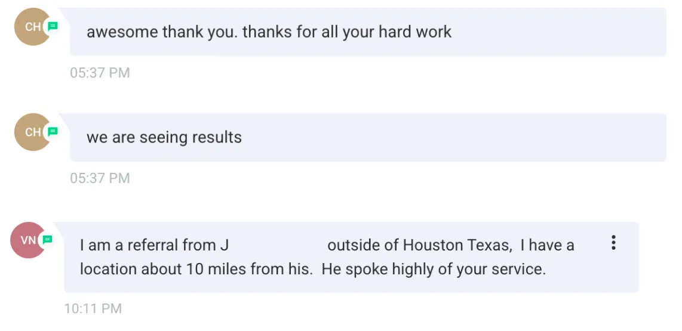682x331 pixels.
Task: Click green chat badge on first CH avatar
Action: pos(53,26)
